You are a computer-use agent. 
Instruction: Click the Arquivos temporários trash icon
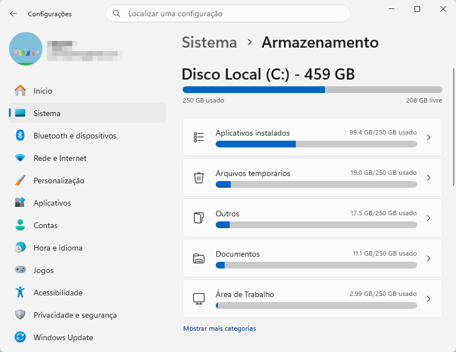point(199,178)
